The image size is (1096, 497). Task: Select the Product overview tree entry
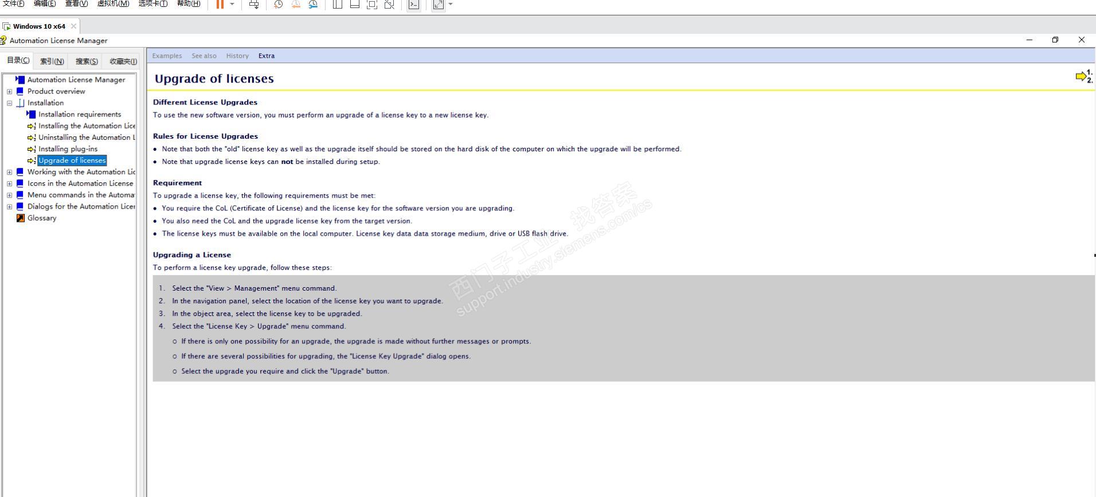coord(56,91)
